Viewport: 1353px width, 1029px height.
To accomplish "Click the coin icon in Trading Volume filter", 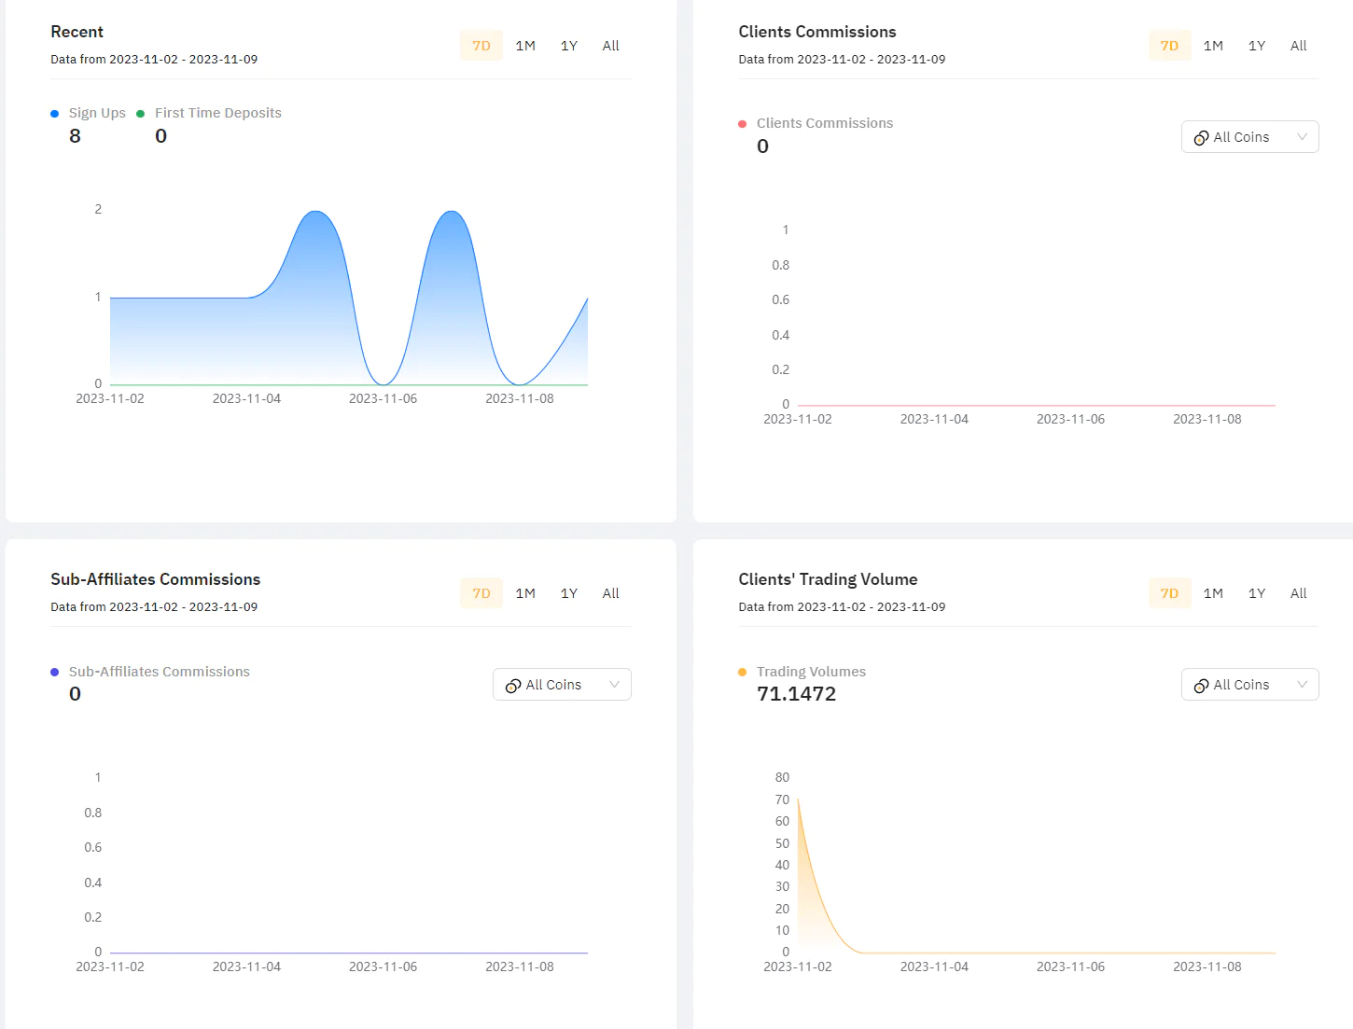I will [1202, 685].
